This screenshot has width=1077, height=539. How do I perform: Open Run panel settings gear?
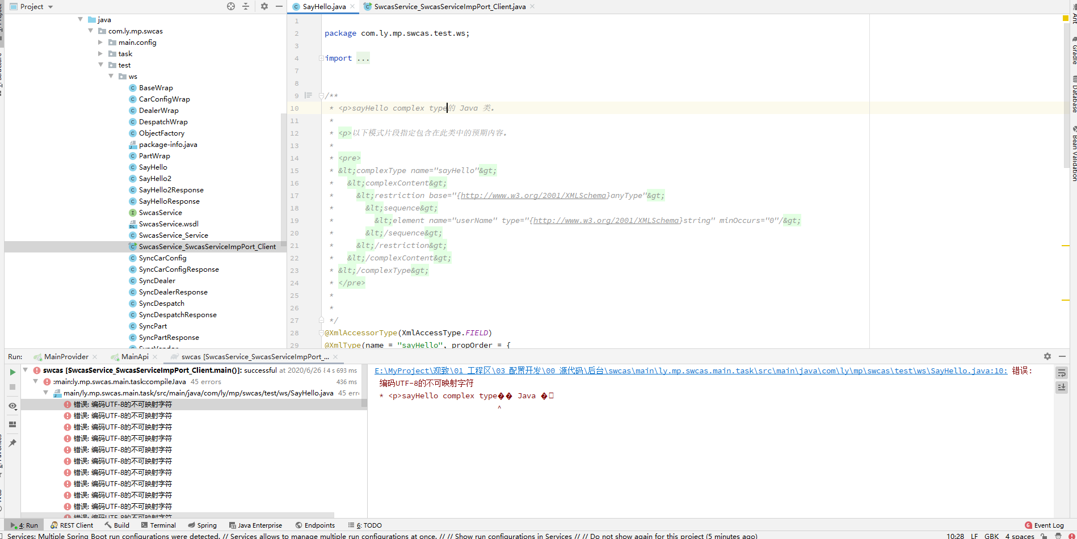(1047, 356)
